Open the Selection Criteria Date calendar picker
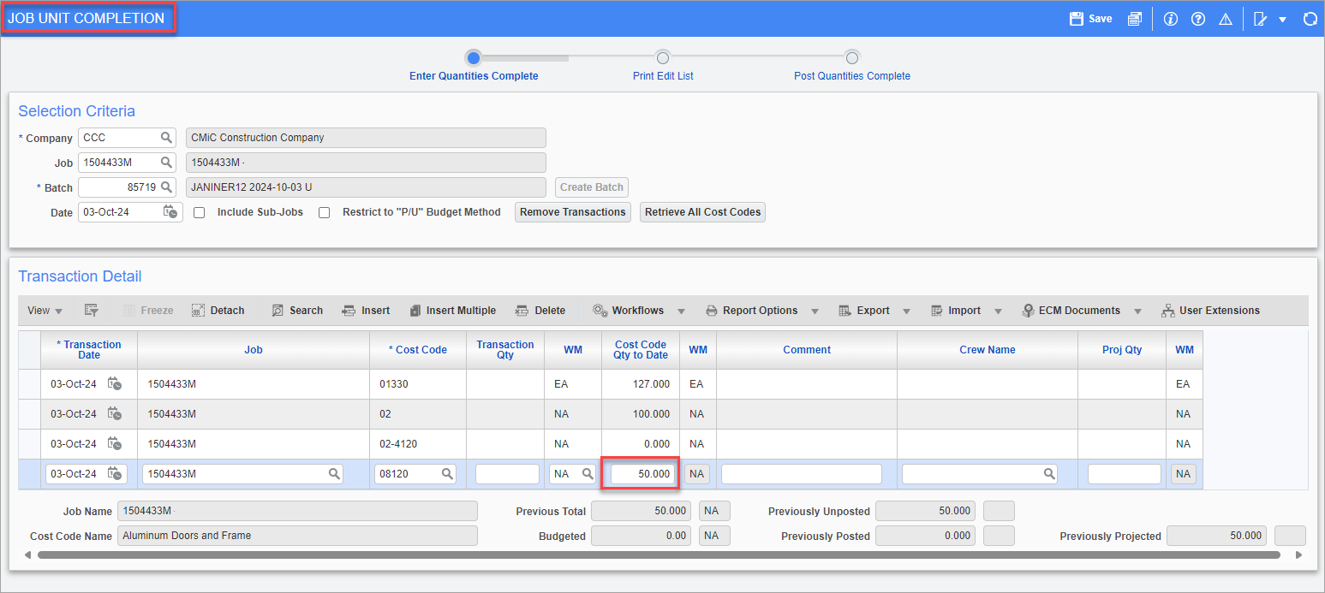This screenshot has height=593, width=1325. [x=170, y=211]
